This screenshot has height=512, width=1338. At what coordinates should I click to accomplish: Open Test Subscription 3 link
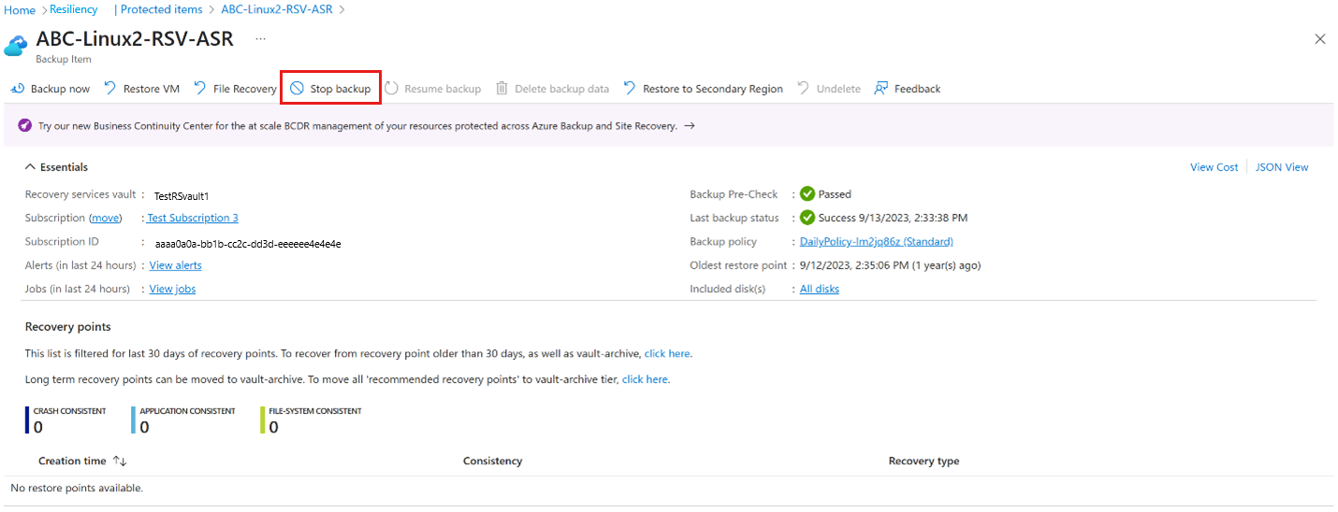click(193, 218)
